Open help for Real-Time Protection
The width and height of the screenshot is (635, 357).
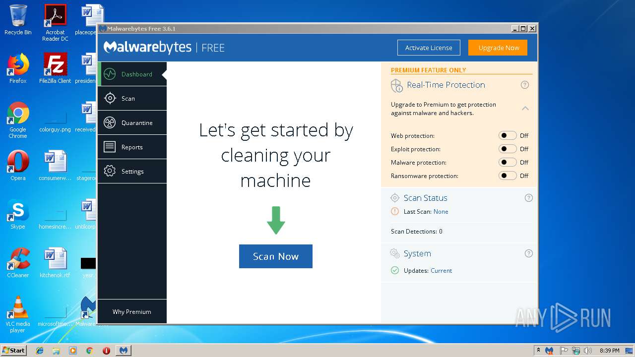pyautogui.click(x=525, y=85)
